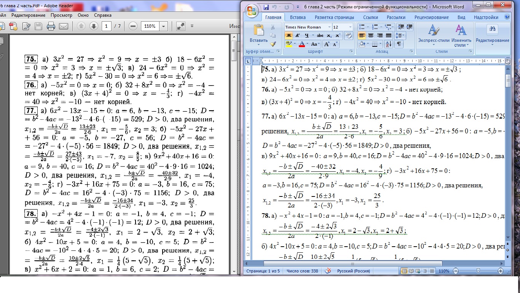This screenshot has height=293, width=520.
Task: Switch to the Разметка страницы tab
Action: pyautogui.click(x=334, y=17)
